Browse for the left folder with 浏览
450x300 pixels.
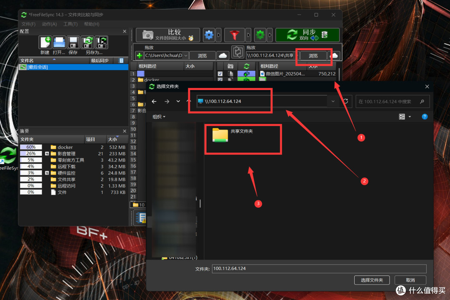[x=202, y=55]
